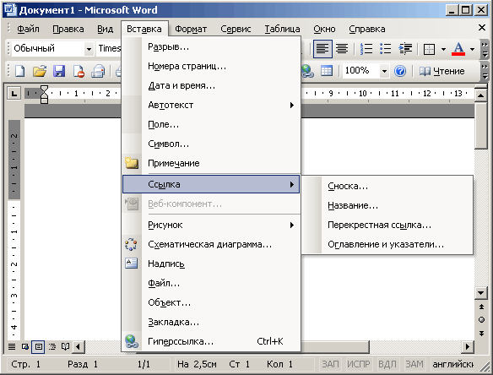
Task: Click the Web layout view icon
Action: [24, 347]
